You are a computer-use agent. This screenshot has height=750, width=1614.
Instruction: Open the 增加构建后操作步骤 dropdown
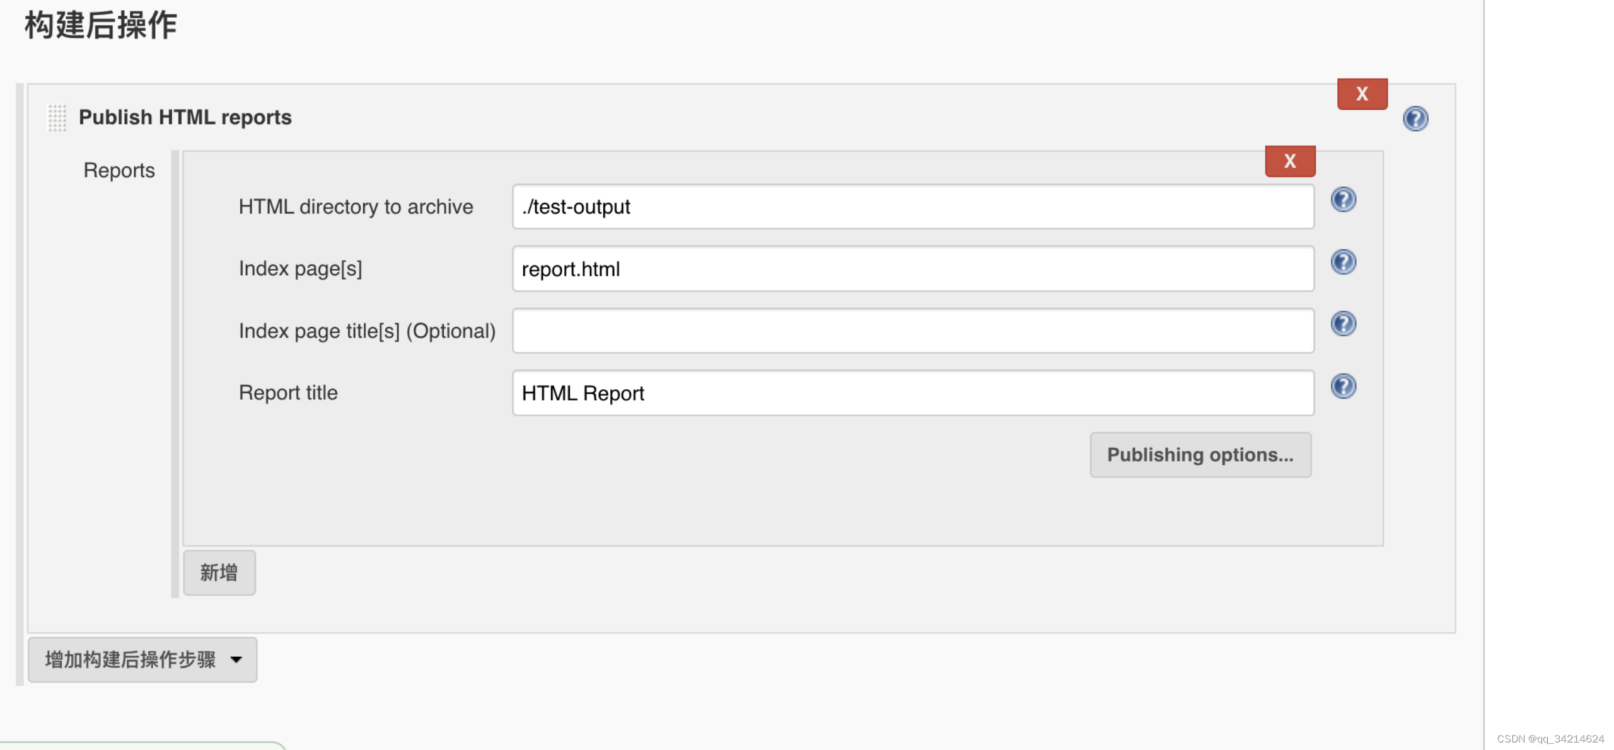tap(131, 659)
